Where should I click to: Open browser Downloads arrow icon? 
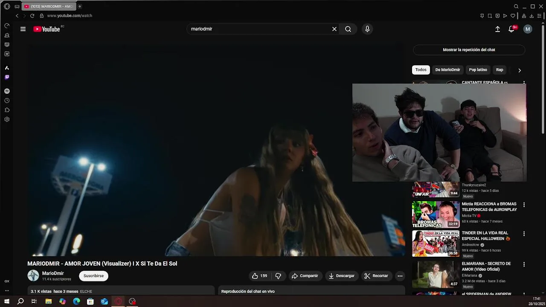pyautogui.click(x=531, y=16)
